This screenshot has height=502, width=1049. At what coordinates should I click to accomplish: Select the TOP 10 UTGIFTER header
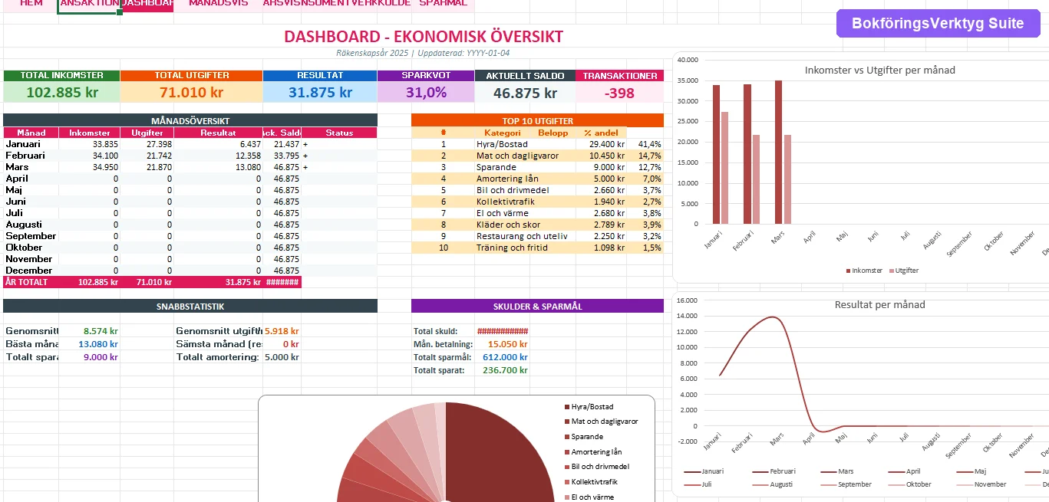(537, 120)
